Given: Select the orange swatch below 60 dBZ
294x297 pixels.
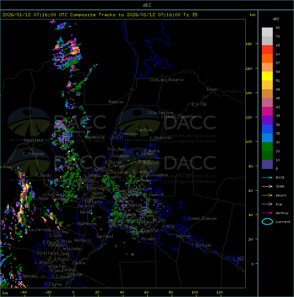Looking at the screenshot, I should coord(267,58).
